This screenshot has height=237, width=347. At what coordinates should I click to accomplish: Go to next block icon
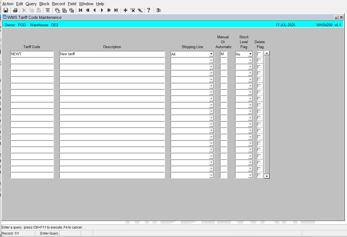tap(109, 10)
